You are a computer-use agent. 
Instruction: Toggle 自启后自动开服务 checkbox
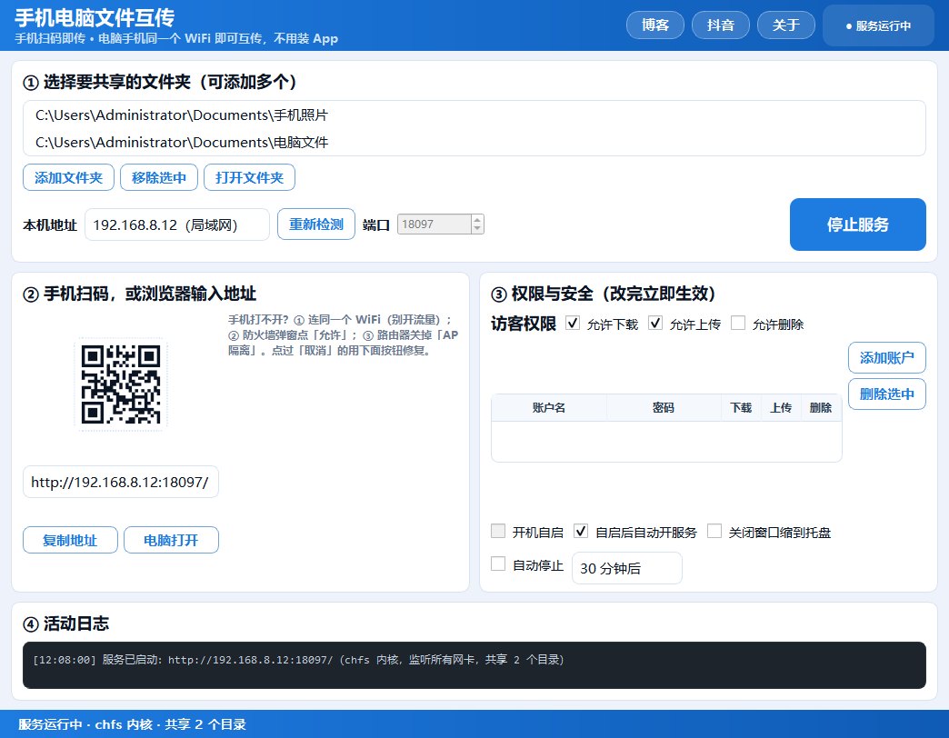(x=581, y=531)
